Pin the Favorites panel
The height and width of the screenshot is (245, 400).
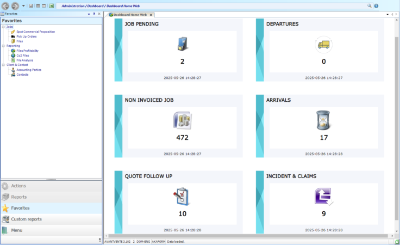tap(94, 14)
